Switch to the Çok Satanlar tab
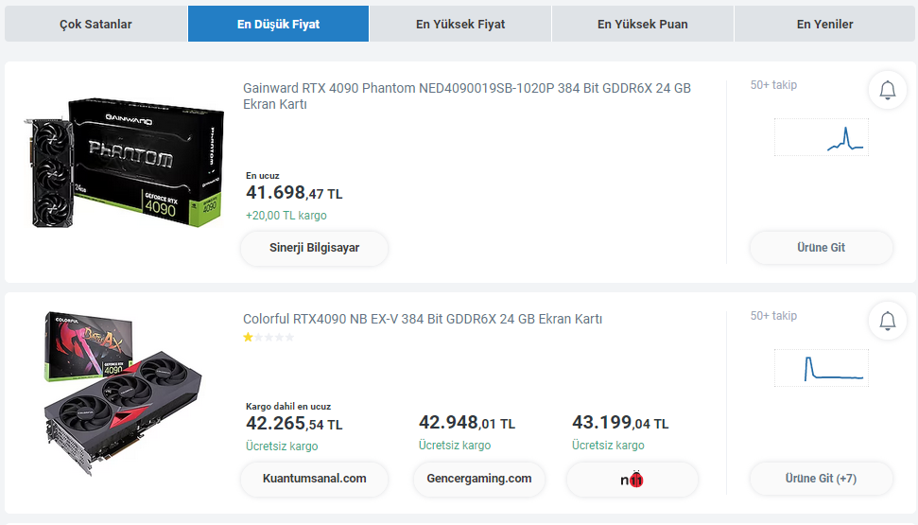 coord(96,24)
